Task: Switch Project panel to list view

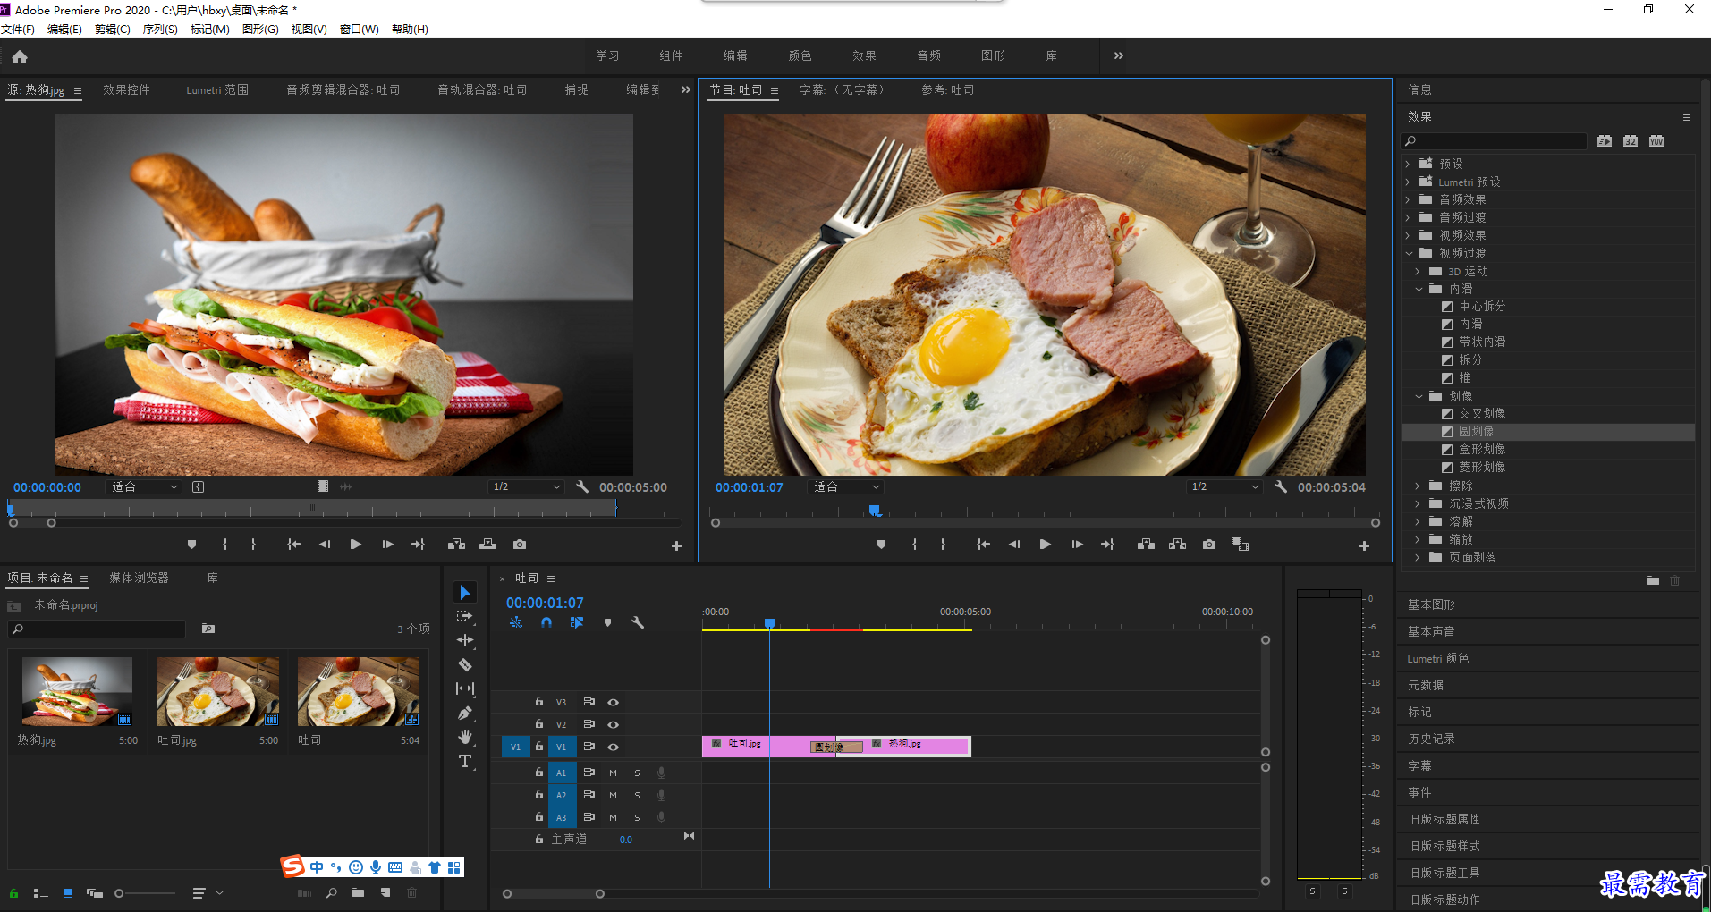Action: (41, 893)
